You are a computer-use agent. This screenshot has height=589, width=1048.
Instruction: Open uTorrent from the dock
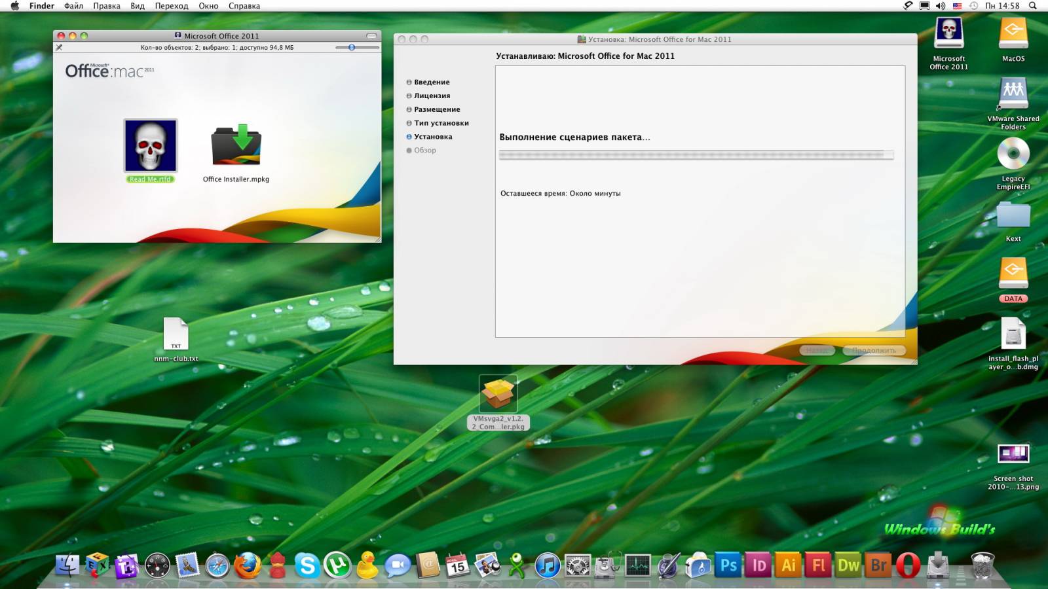337,565
